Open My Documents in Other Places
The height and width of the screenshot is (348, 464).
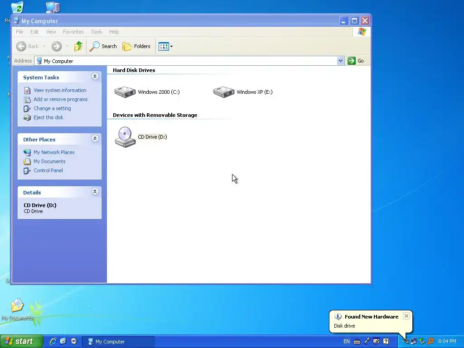pos(49,161)
